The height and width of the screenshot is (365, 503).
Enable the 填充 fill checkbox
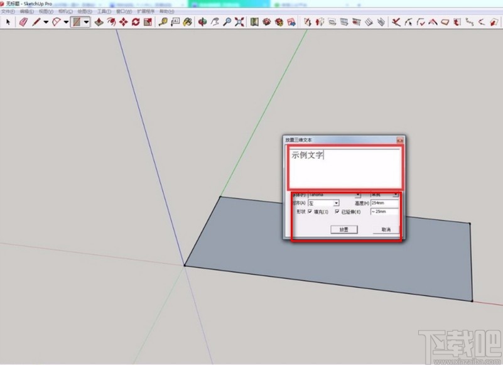(x=310, y=212)
